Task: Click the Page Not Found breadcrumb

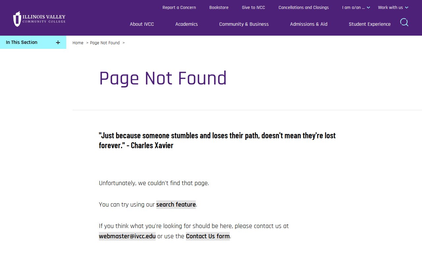Action: click(x=105, y=43)
